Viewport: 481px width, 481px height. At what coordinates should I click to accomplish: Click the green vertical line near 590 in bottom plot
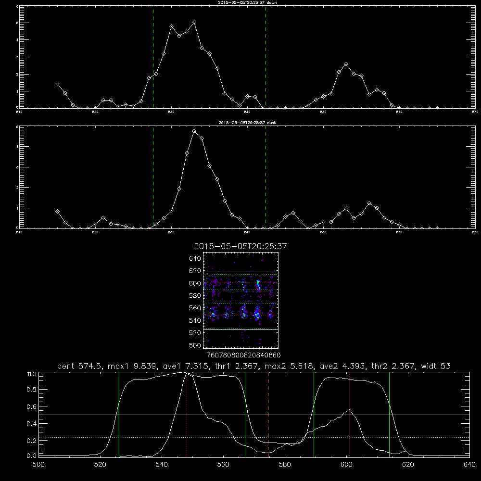(x=314, y=414)
